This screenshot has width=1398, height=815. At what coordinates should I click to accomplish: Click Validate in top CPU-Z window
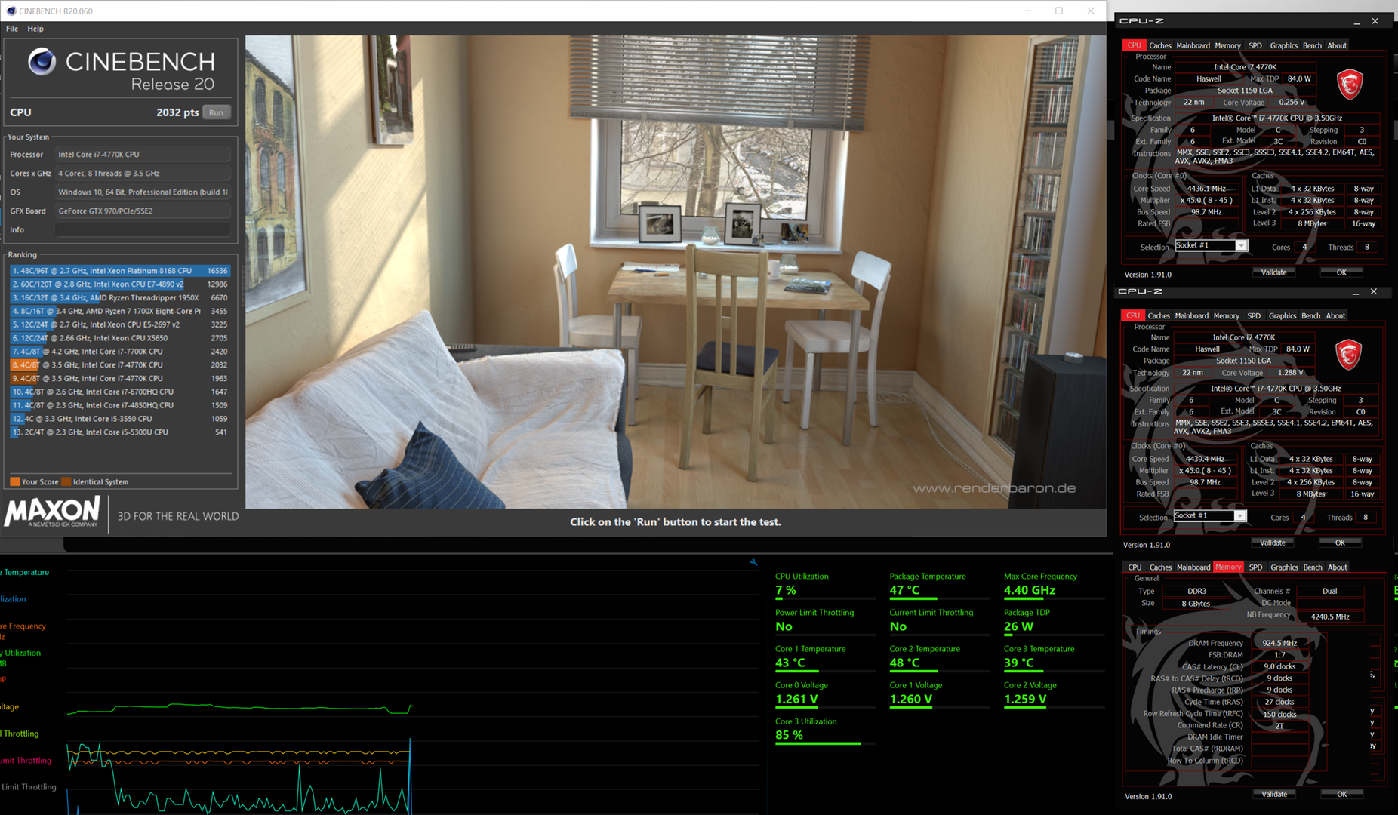coord(1274,272)
